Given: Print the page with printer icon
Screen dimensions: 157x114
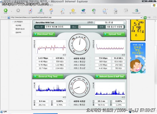Looking at the screenshot, I should coord(116,10).
